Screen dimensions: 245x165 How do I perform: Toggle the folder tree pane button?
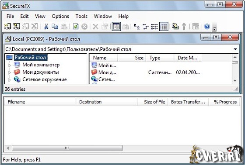pyautogui.click(x=116, y=27)
